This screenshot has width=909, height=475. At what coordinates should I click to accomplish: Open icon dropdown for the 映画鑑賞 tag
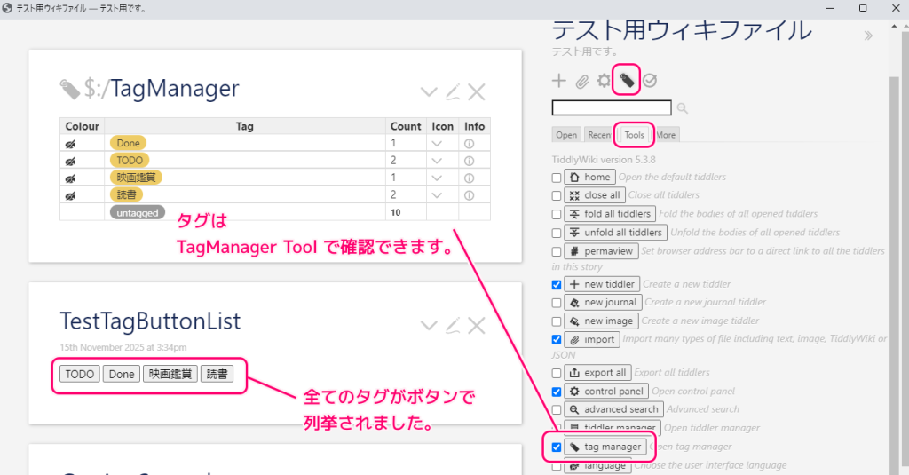437,178
